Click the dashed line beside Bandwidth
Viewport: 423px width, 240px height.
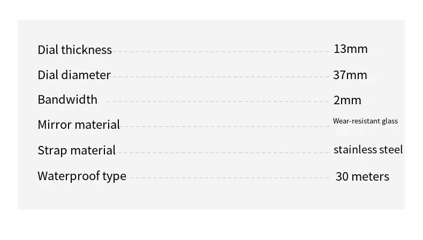(x=217, y=102)
